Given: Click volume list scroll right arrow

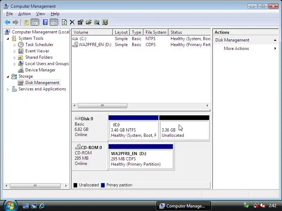Looking at the screenshot, I should [207, 106].
